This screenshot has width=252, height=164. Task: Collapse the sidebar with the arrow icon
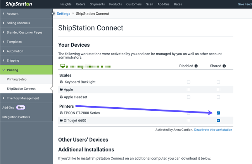(x=53, y=14)
